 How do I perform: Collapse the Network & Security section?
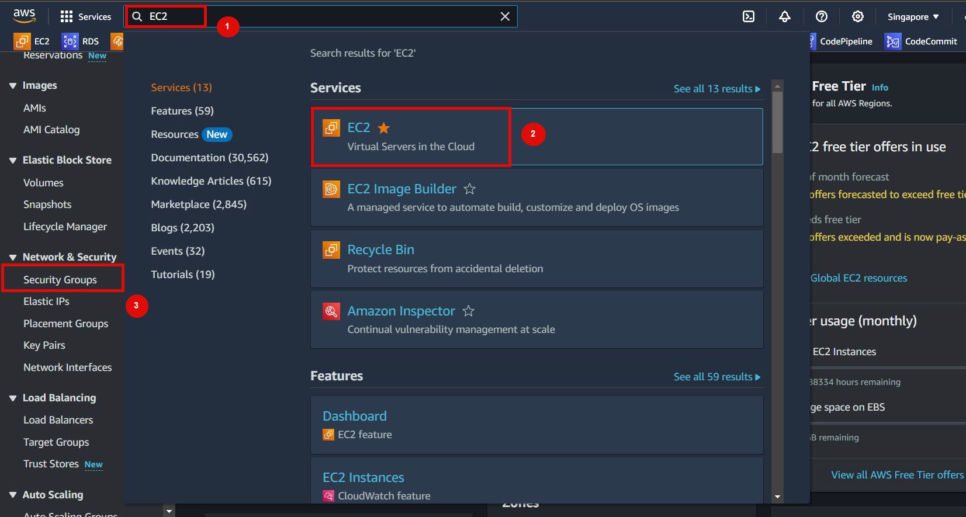[x=13, y=258]
